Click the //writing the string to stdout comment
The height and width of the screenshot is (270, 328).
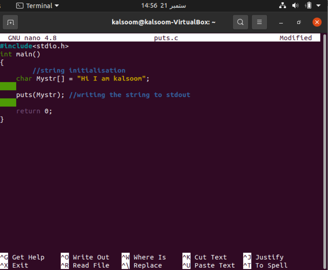click(130, 95)
